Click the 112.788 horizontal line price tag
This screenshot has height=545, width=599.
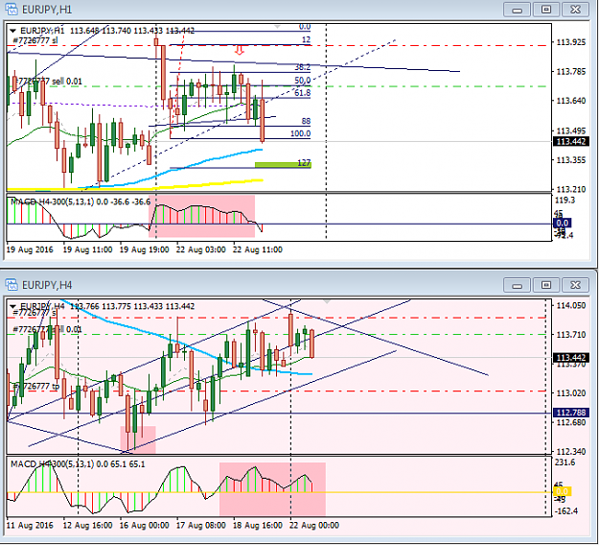coord(571,413)
